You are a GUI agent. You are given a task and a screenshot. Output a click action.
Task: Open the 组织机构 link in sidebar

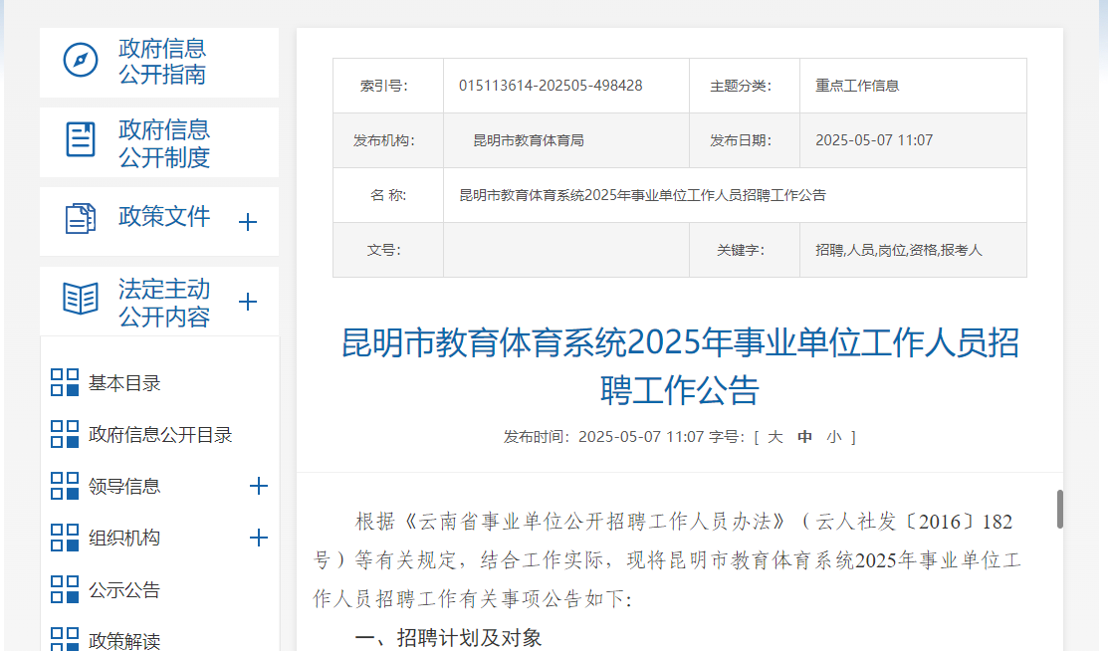click(124, 539)
